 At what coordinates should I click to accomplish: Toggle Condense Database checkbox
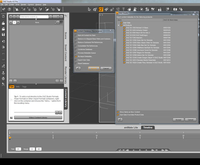[76, 50]
